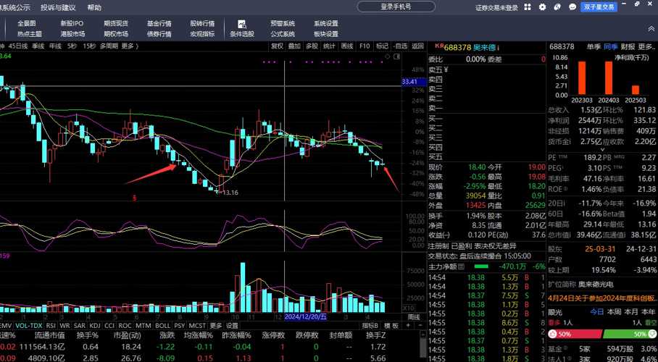Open the 复权 adjustment dropdown
Image resolution: width=658 pixels, height=362 pixels.
point(277,46)
